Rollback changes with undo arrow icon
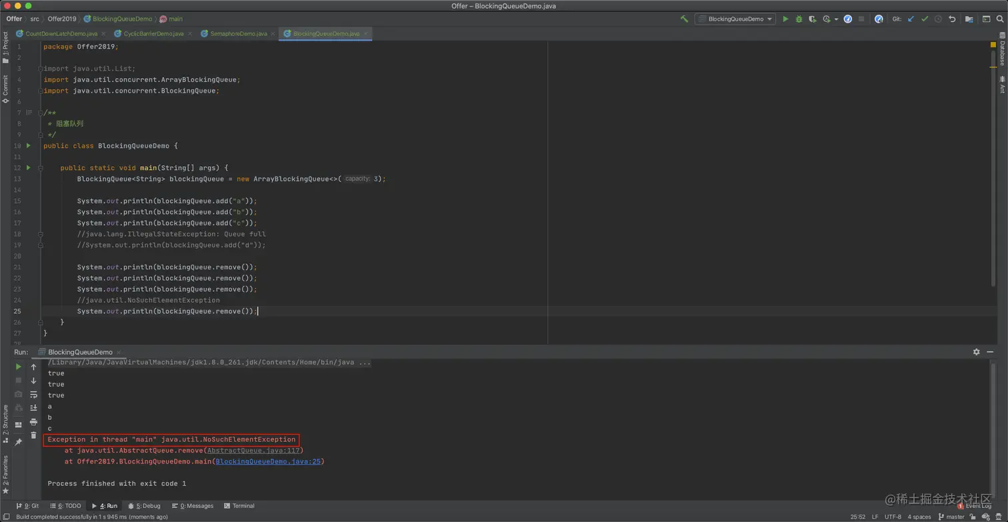1008x522 pixels. (952, 19)
